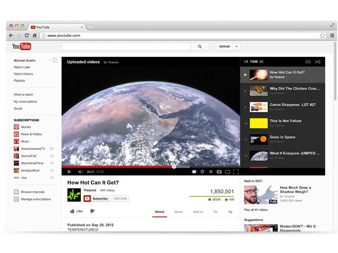338x253 pixels.
Task: Switch to small player size icon
Action: tap(219, 172)
